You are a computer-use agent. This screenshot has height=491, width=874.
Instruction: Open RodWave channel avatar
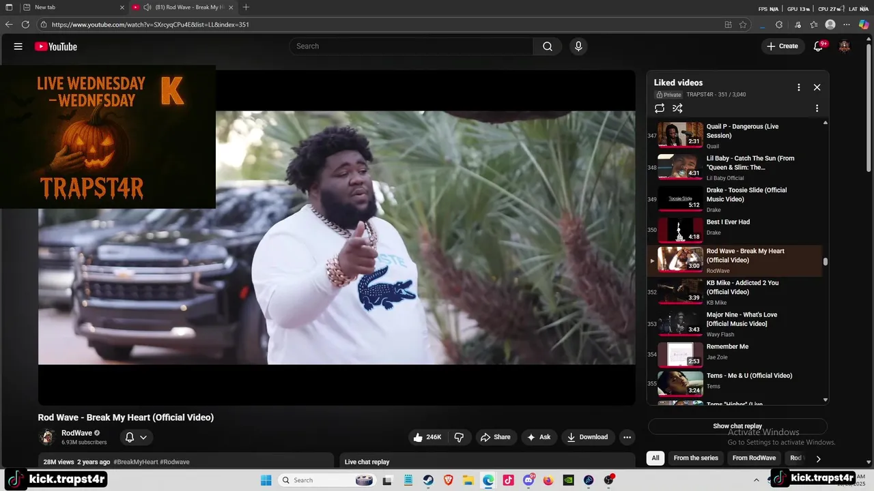(x=47, y=437)
